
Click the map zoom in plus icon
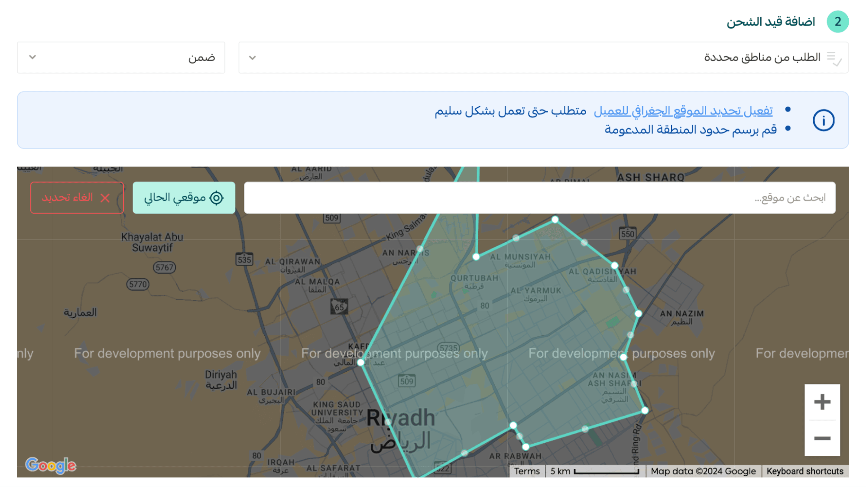822,402
